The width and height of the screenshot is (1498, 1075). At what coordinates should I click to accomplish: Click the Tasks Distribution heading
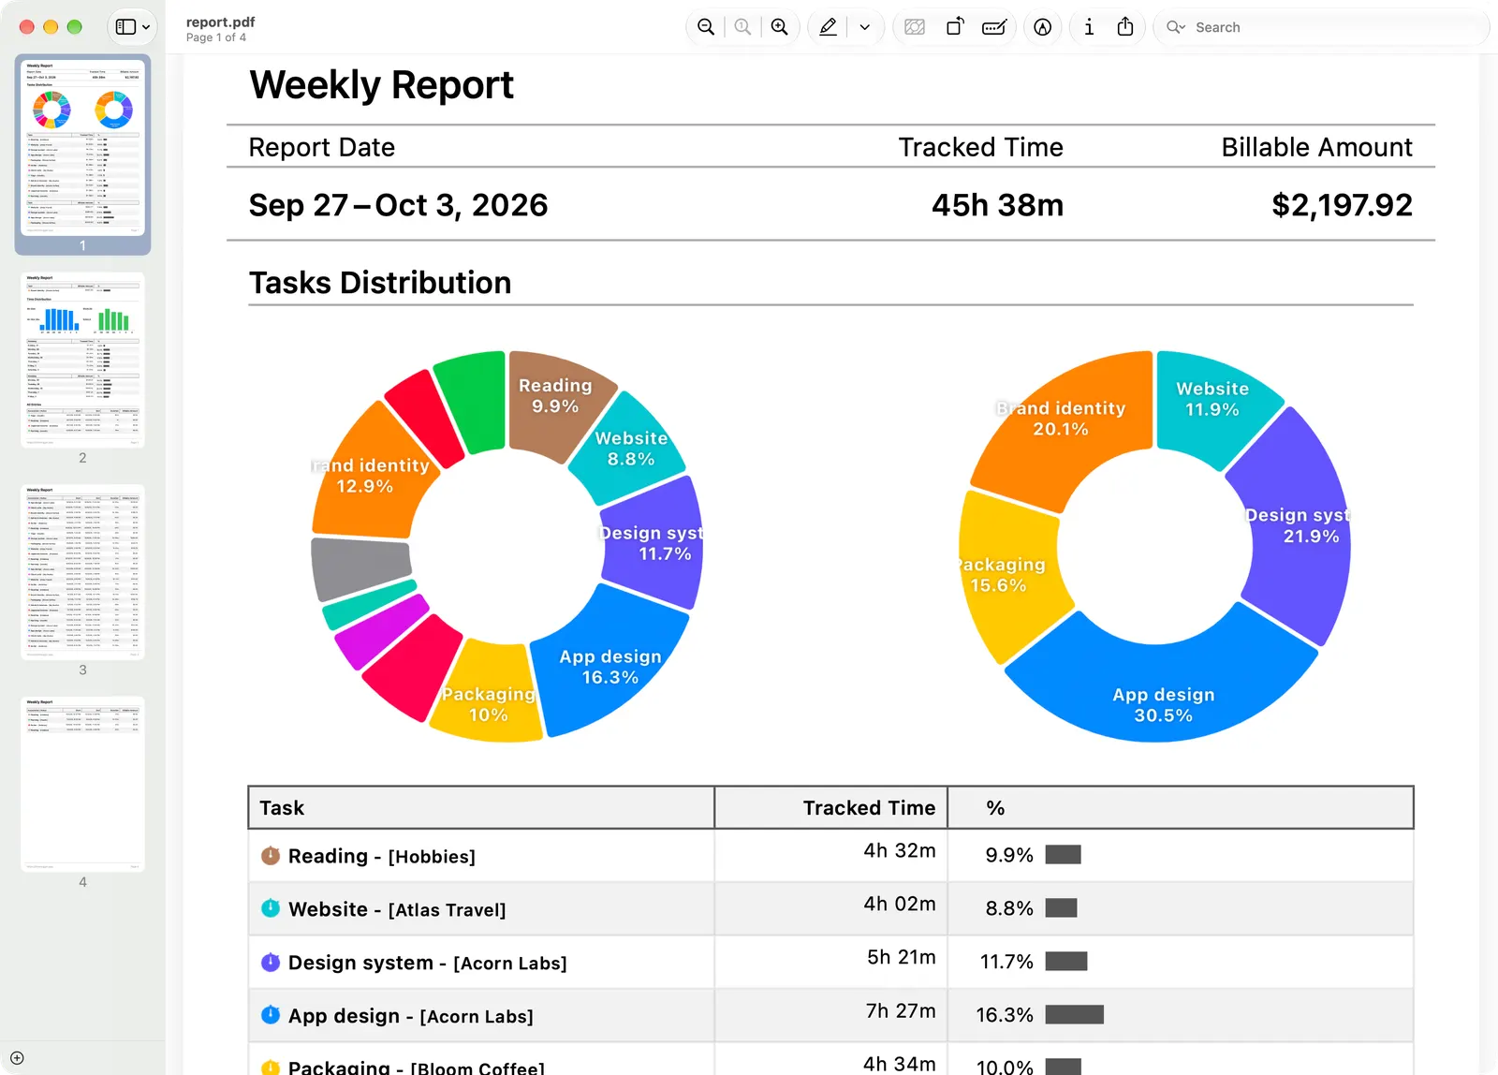(x=380, y=283)
